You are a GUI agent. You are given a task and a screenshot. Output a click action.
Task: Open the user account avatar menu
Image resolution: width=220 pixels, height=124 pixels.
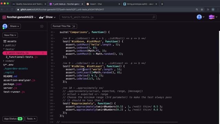pos(200,17)
